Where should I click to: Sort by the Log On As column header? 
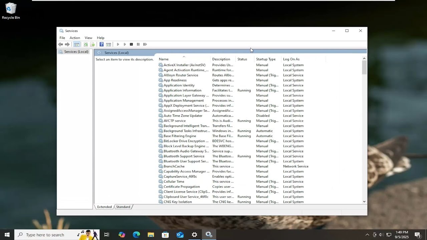click(304, 59)
